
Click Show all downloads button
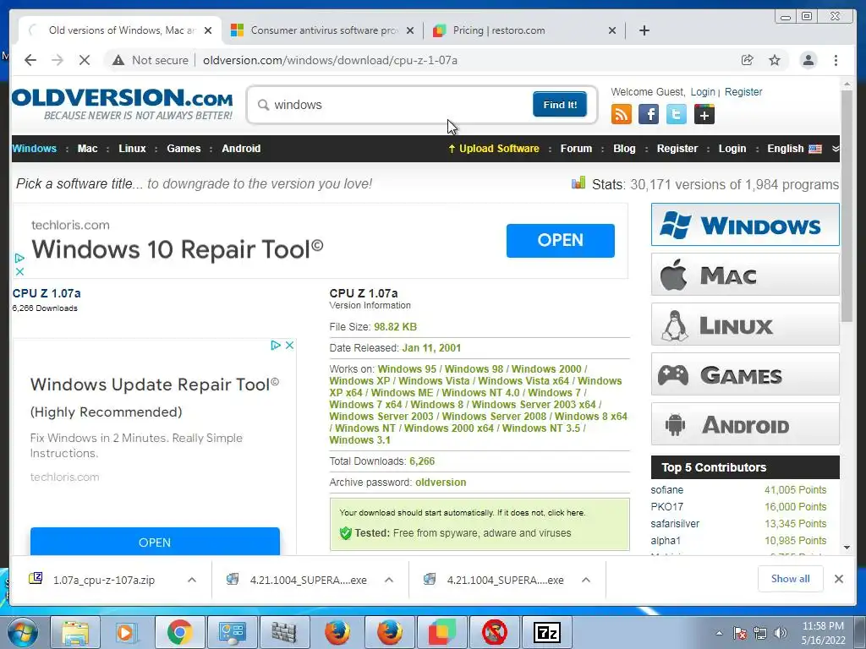click(x=791, y=578)
